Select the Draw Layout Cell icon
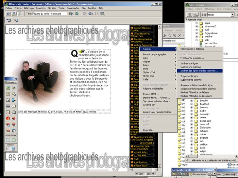The height and width of the screenshot is (178, 238). (8, 140)
